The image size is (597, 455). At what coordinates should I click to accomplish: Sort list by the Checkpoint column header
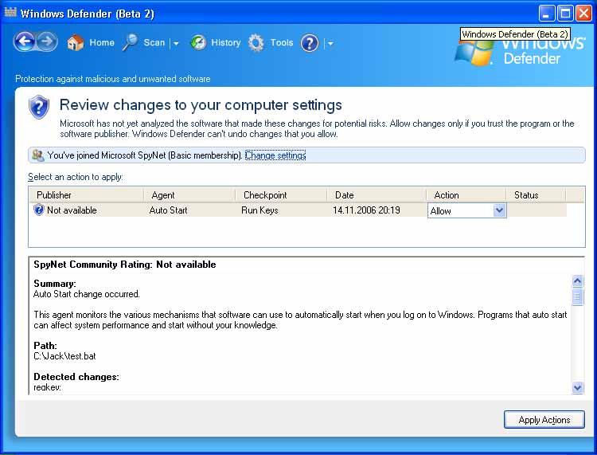click(x=281, y=194)
